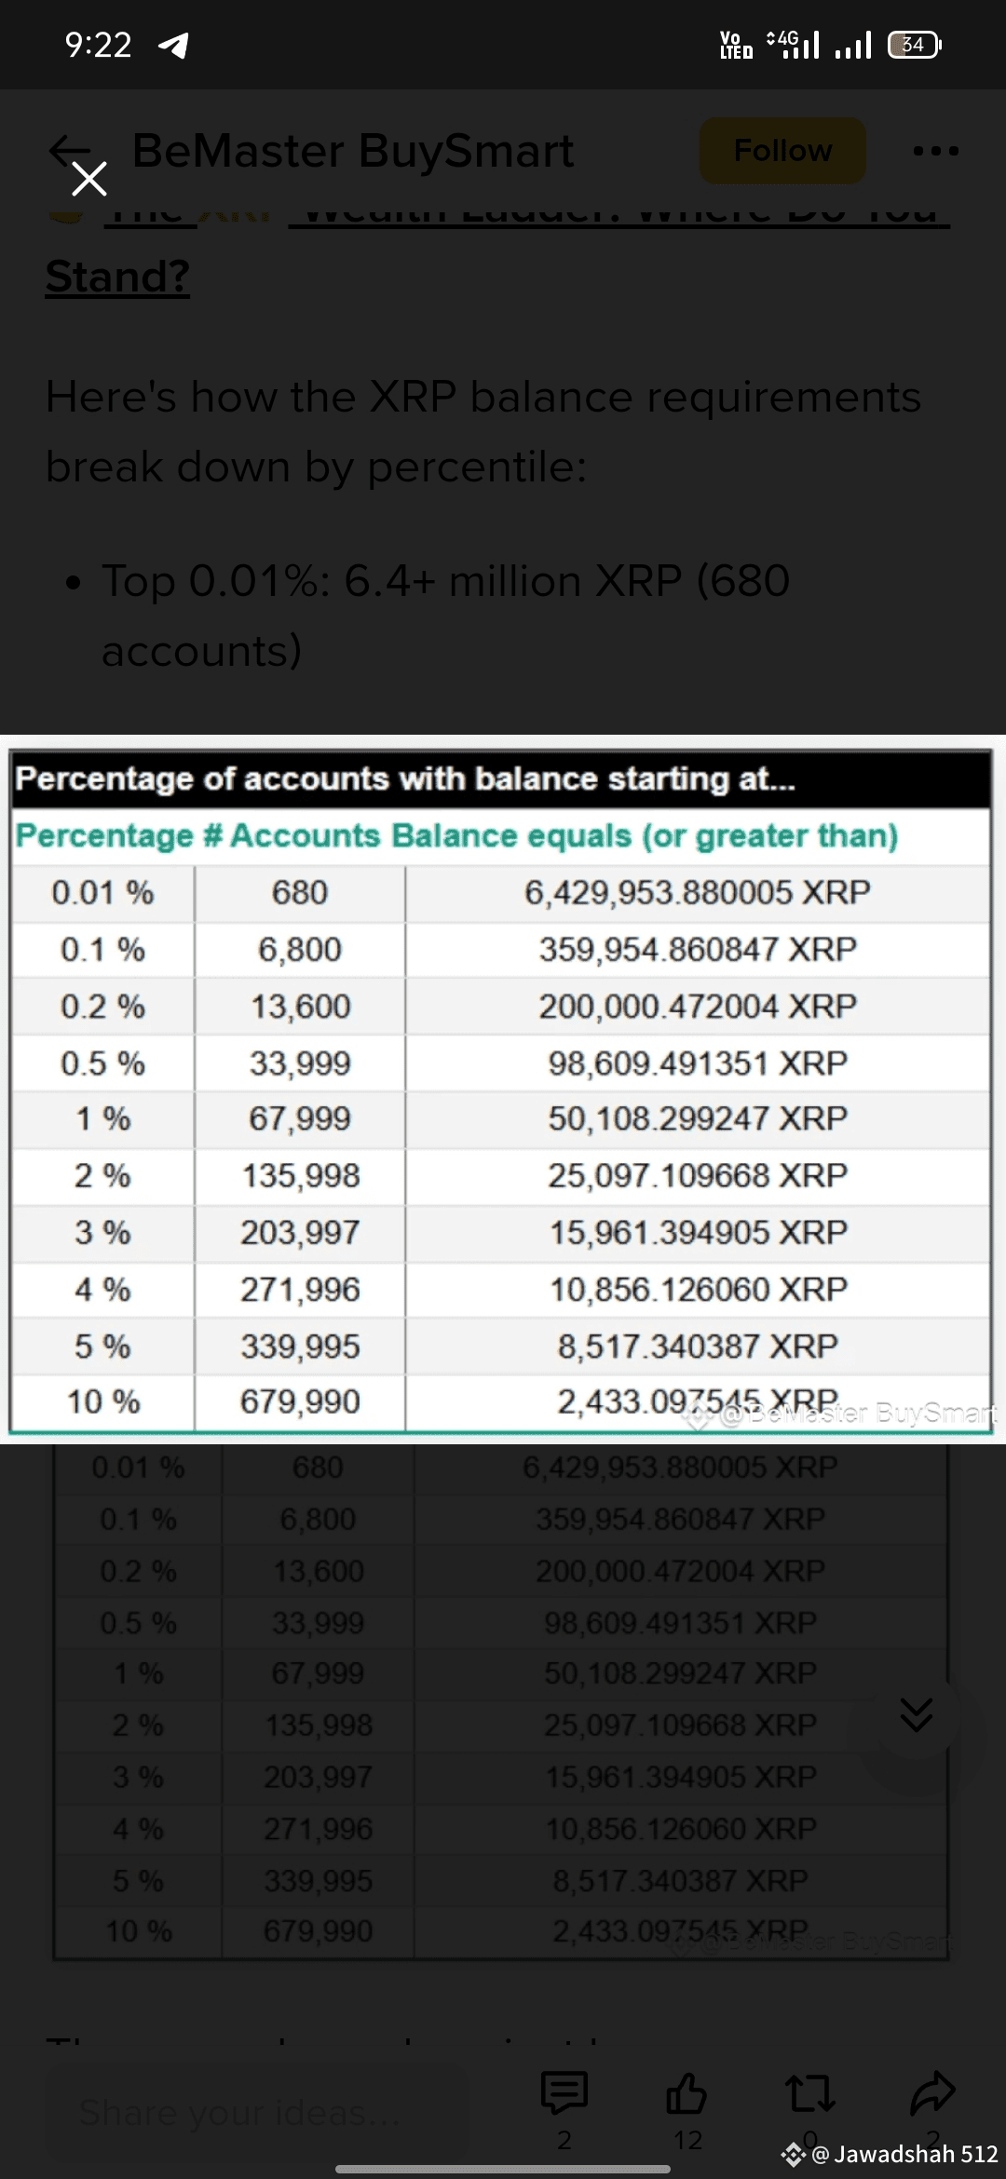Select the 10 % row showing 679,990 accounts

501,1401
